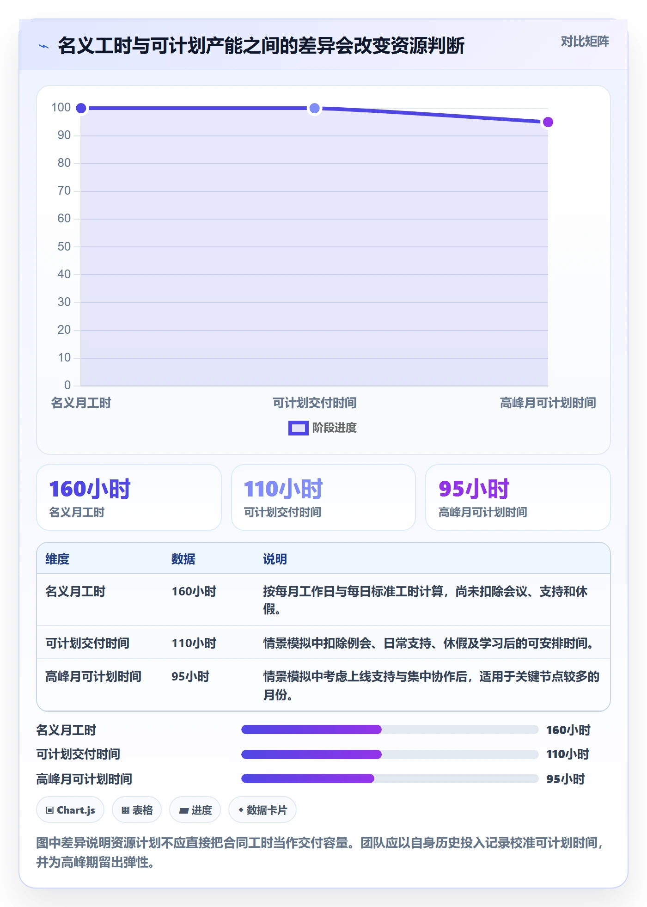Click the 进度 tag chip

coord(195,810)
